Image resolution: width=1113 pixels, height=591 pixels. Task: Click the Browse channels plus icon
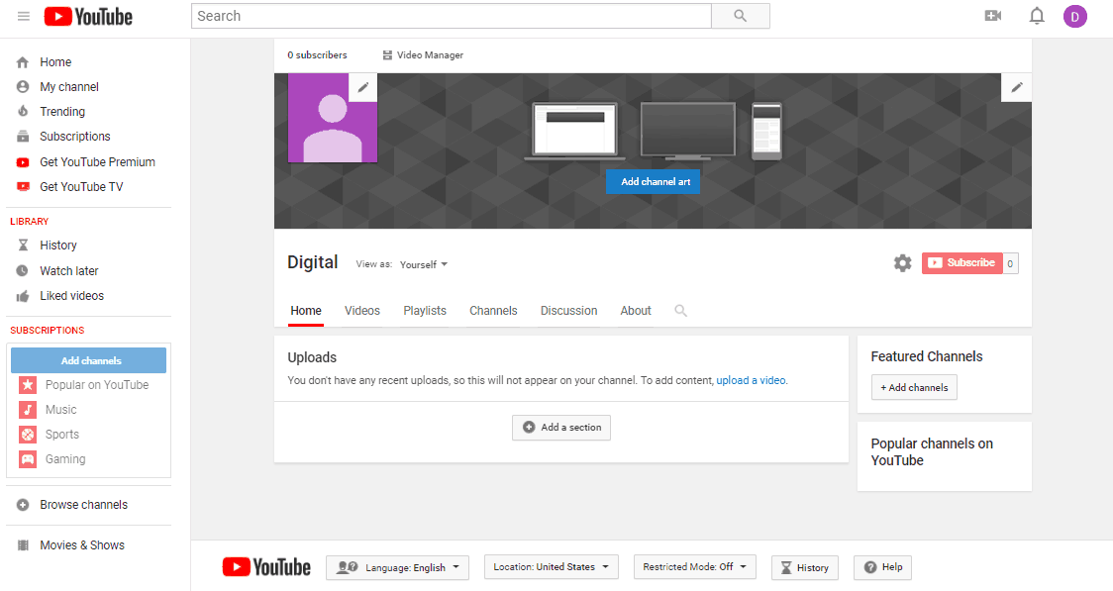point(23,505)
